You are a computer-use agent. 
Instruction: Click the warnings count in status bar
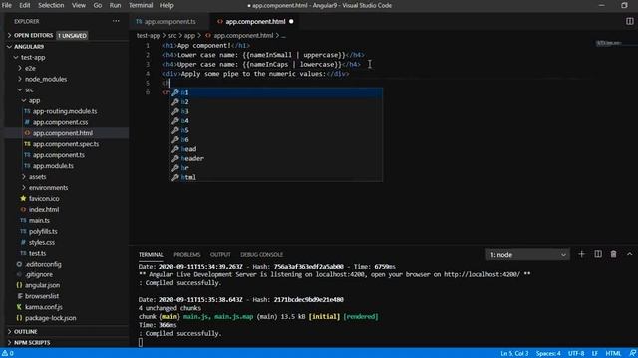(x=8, y=354)
